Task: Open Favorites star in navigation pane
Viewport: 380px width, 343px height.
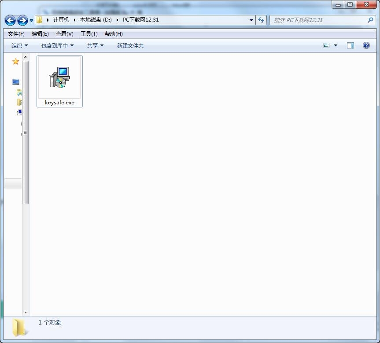Action: [x=15, y=62]
